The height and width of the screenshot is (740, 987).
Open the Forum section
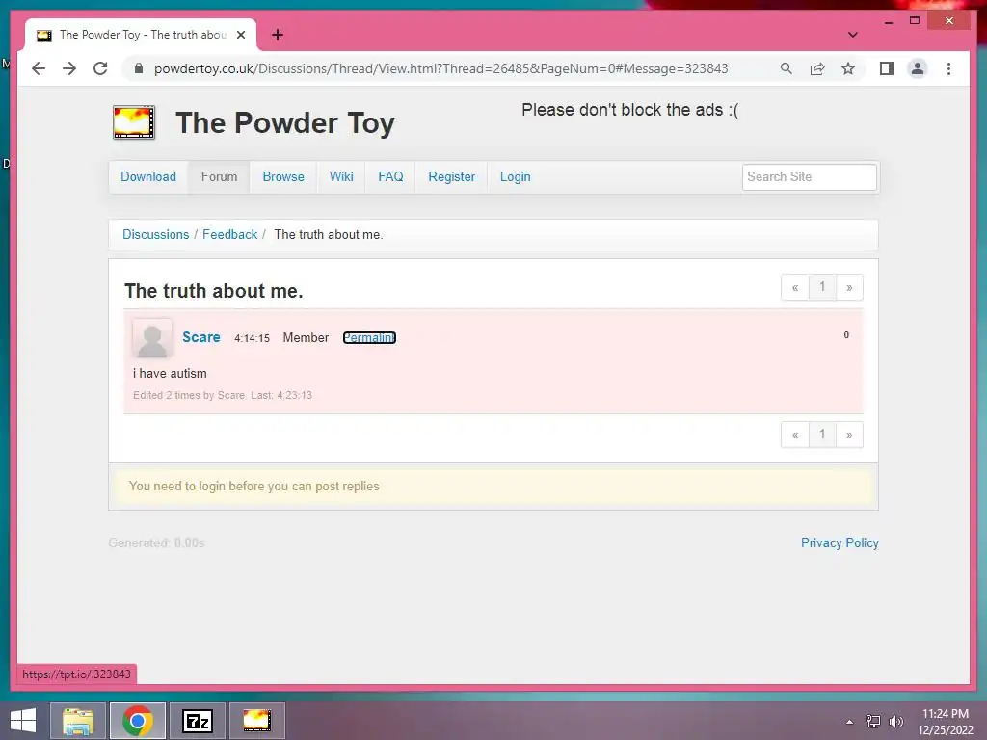(x=219, y=177)
